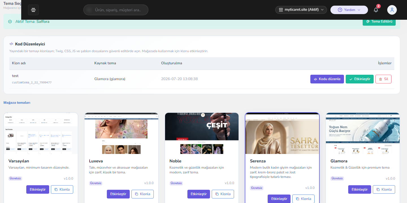Click the Ücretsiz badge on Noble card
The image size is (407, 203).
point(176,183)
